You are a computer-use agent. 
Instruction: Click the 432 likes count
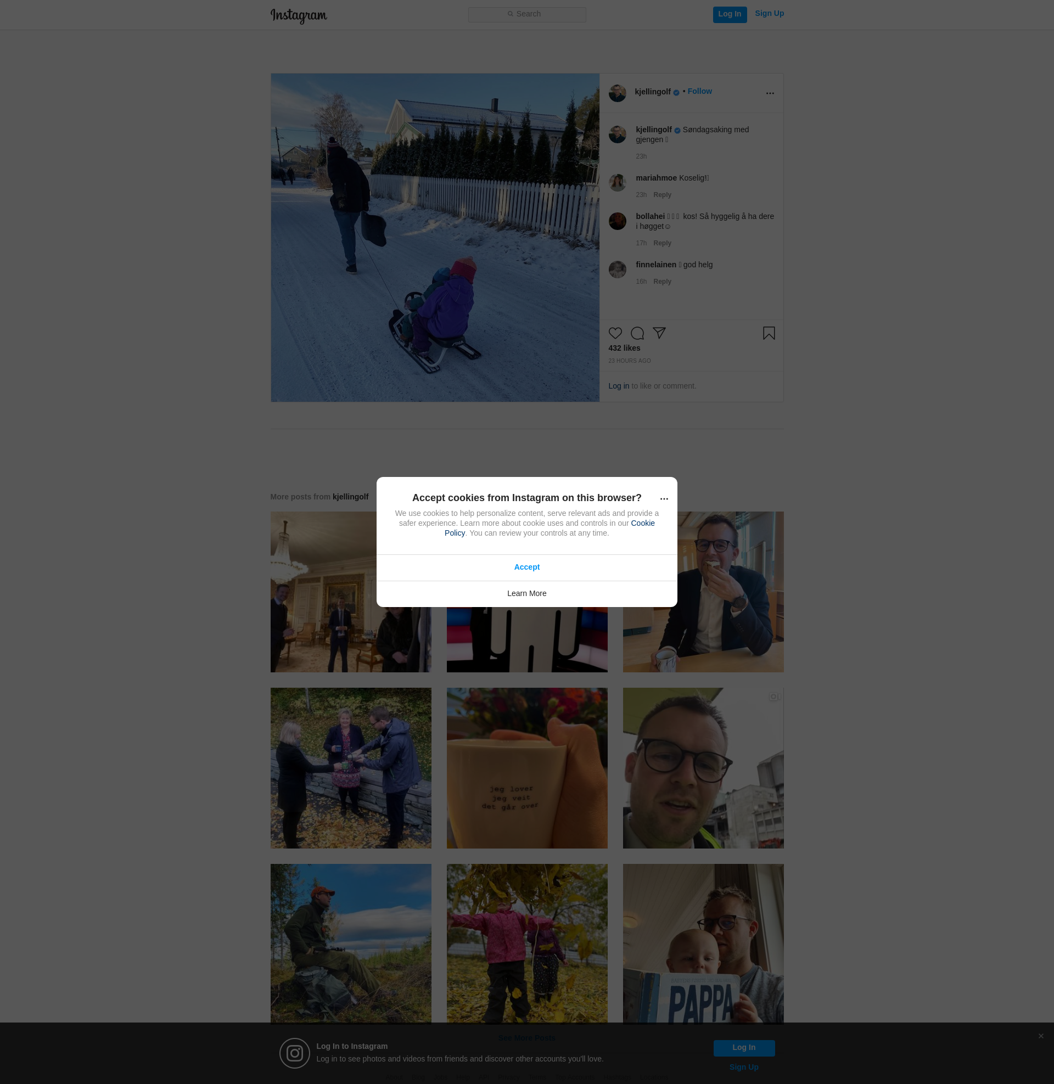pos(624,348)
